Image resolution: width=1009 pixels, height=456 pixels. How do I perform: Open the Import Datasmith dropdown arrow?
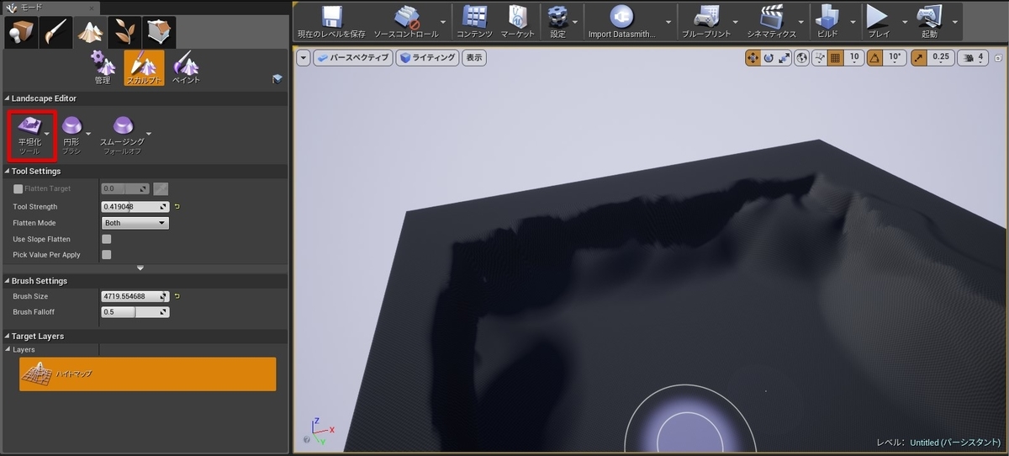point(669,23)
